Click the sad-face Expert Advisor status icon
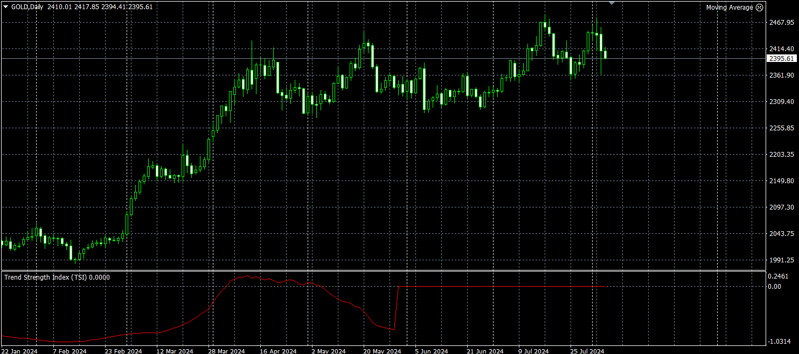Viewport: 799px width, 354px height. point(760,8)
